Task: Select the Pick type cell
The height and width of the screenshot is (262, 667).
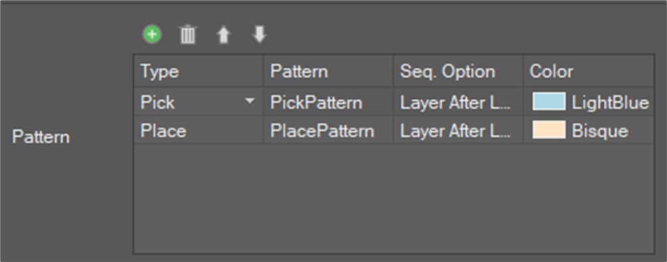Action: point(199,102)
